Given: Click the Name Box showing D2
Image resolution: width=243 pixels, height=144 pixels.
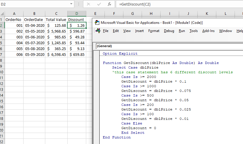Looking at the screenshot, I should click(34, 4).
